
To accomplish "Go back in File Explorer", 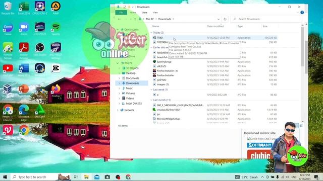I will pos(119,19).
